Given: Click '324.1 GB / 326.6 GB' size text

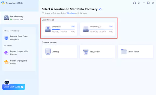Looking at the screenshot, I should pos(97,32).
